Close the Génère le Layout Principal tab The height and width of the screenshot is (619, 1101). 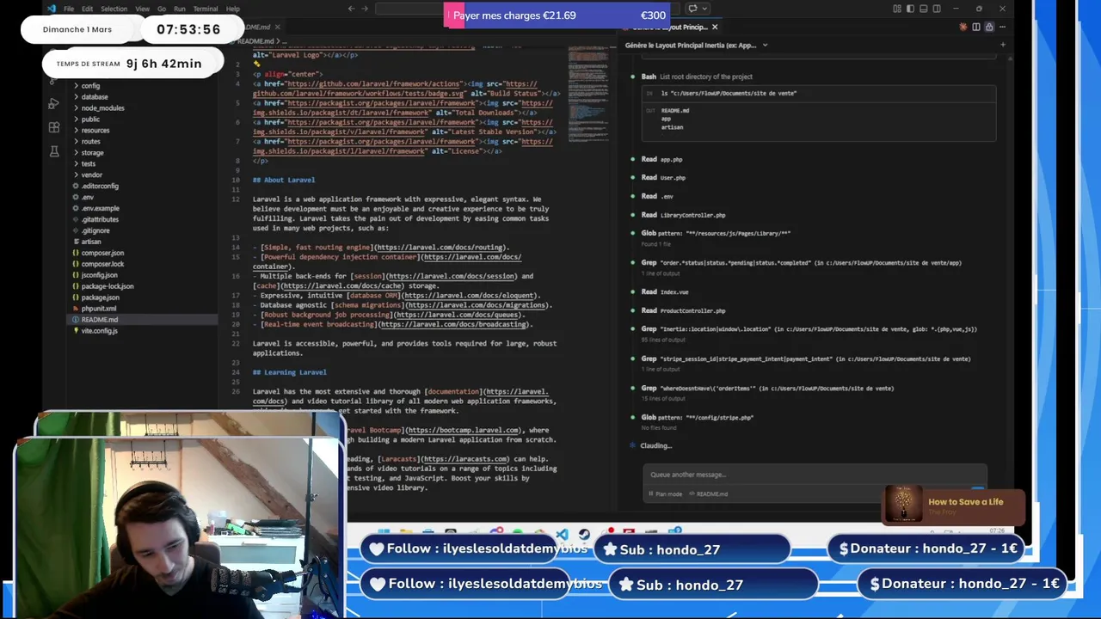click(714, 28)
